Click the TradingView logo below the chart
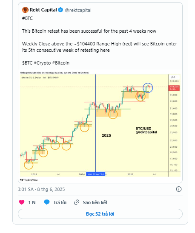This screenshot has width=195, height=233. [29, 180]
